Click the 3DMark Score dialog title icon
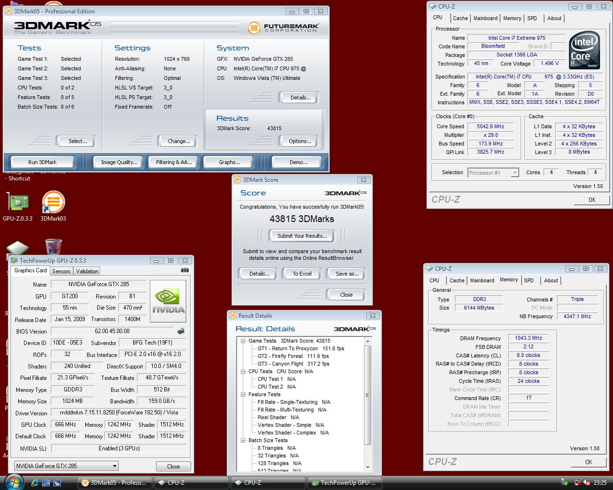 pyautogui.click(x=238, y=179)
